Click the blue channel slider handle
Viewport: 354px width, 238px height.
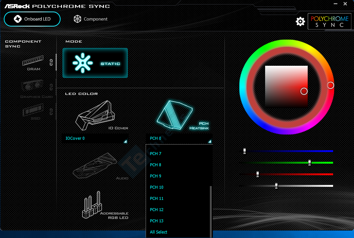245,151
